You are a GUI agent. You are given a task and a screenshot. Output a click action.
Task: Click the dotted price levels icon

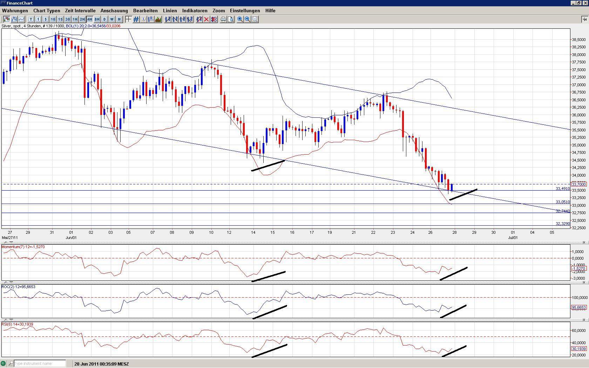(150, 19)
